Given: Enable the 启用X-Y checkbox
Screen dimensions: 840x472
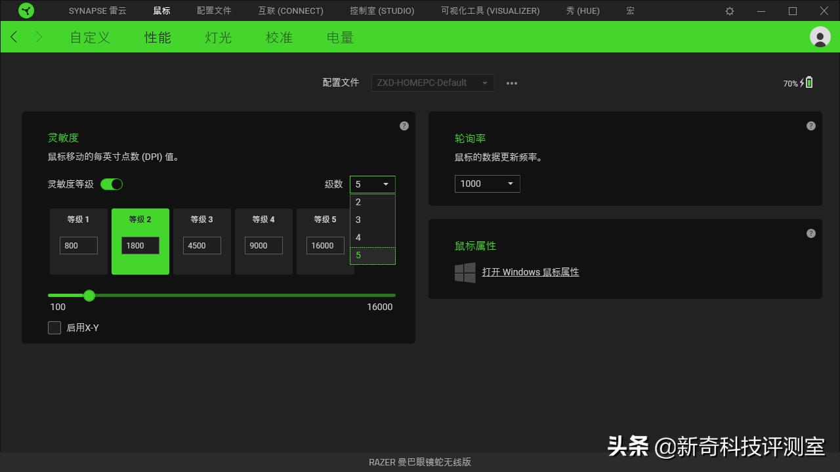Looking at the screenshot, I should [x=54, y=327].
